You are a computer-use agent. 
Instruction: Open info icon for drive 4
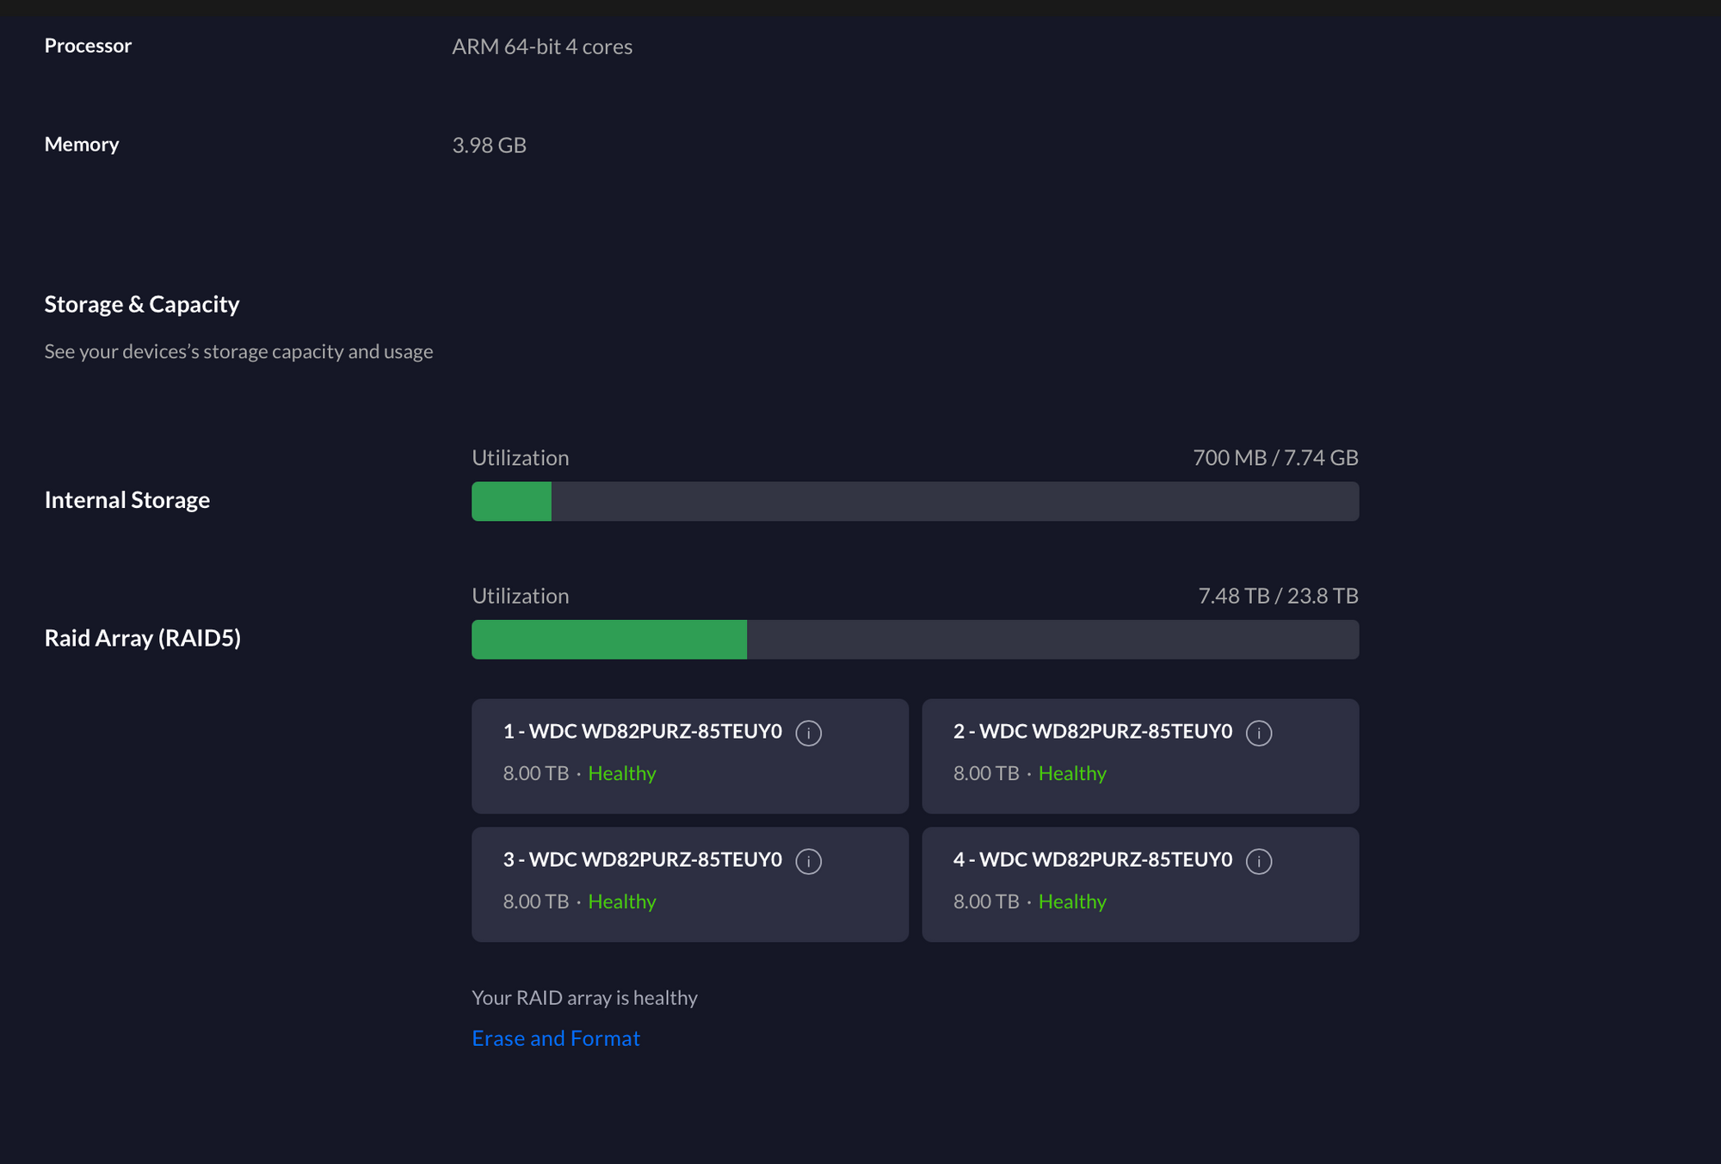(1258, 861)
